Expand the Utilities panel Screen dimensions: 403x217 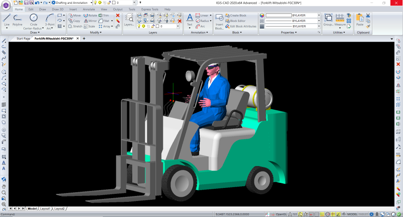click(x=339, y=32)
